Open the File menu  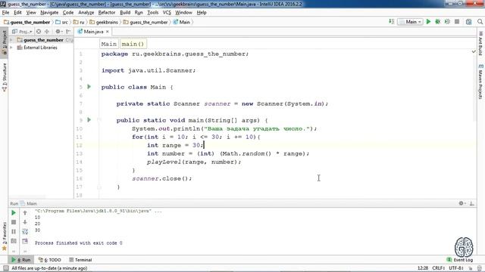5,13
